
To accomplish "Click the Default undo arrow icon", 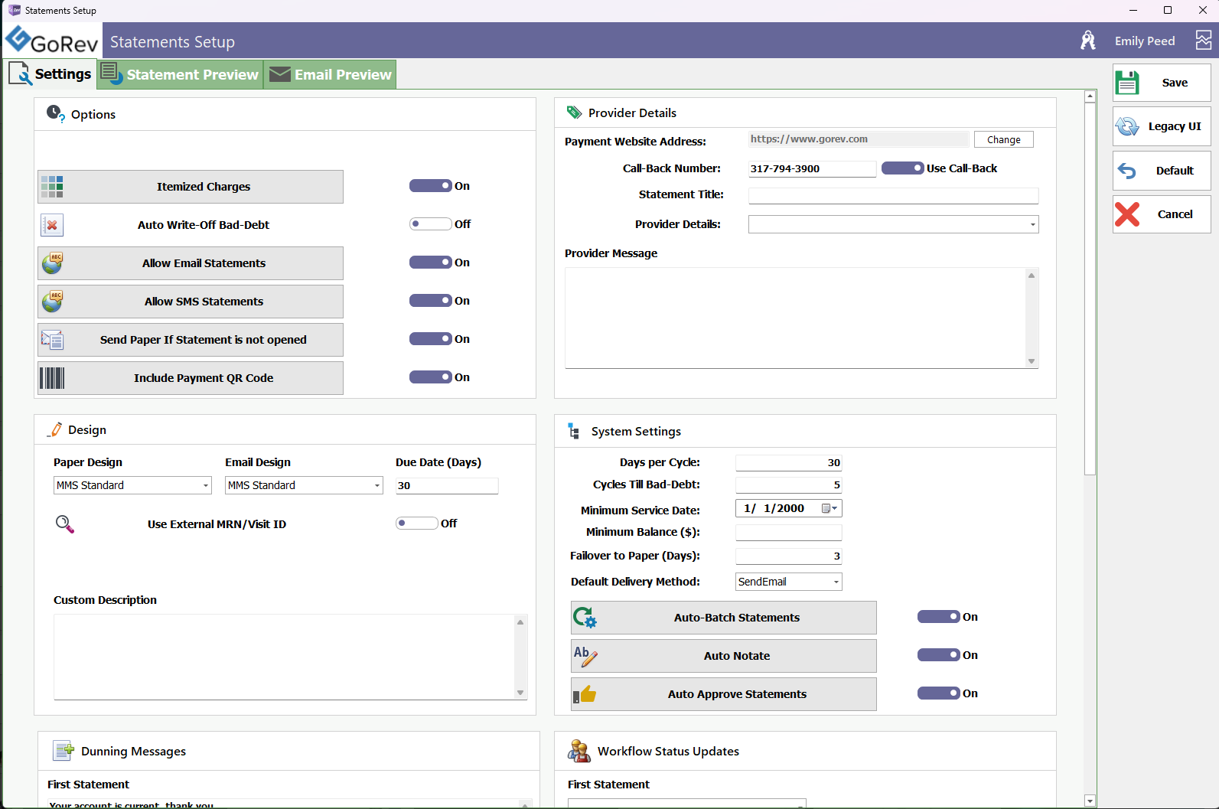I will pos(1127,171).
